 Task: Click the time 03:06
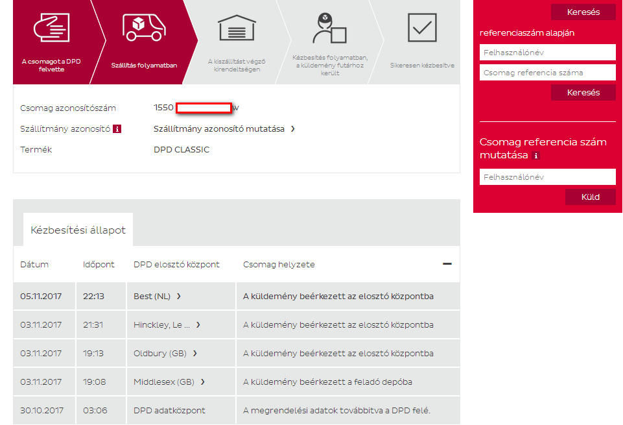(x=95, y=410)
